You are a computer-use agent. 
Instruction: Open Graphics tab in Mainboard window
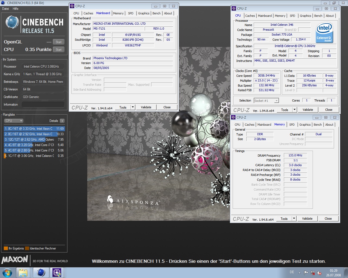click(x=144, y=13)
